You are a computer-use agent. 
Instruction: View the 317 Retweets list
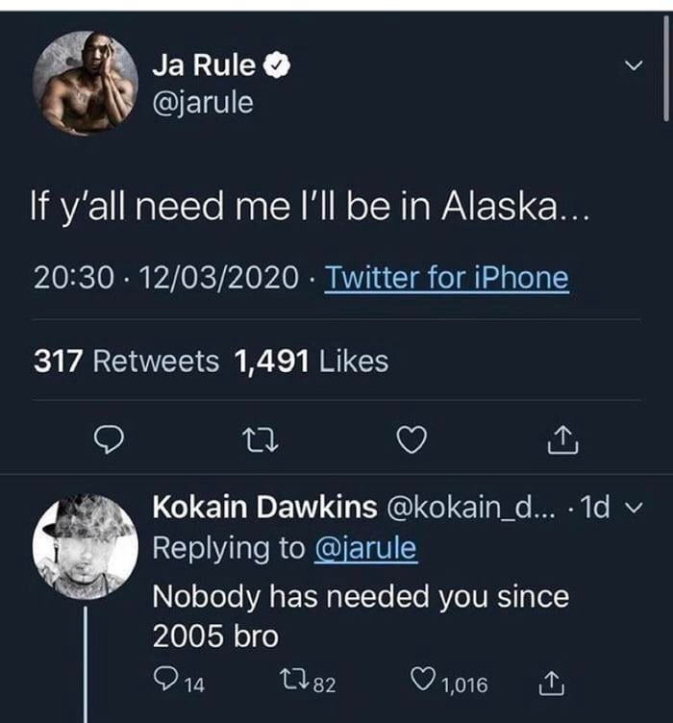coord(126,361)
